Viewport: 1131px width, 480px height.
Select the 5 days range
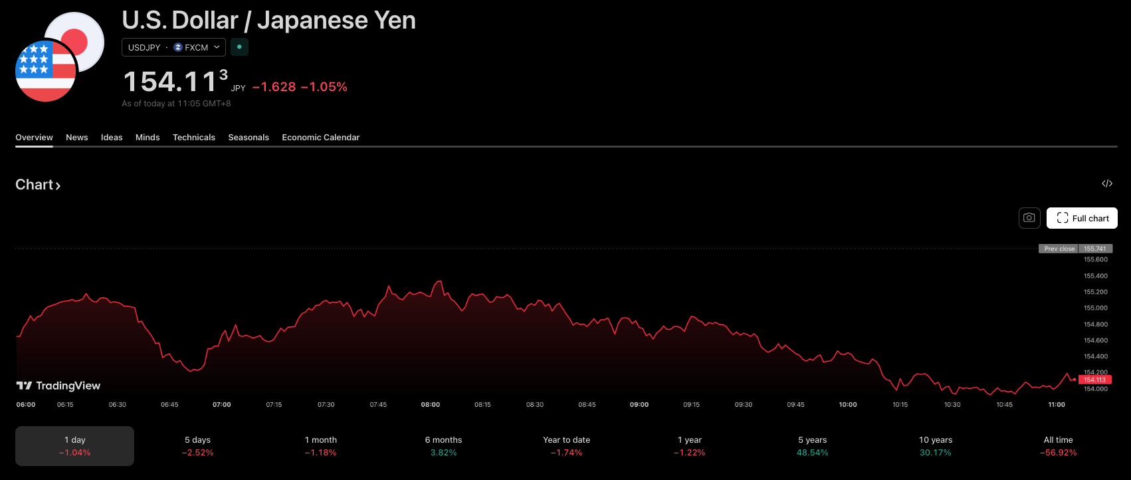pyautogui.click(x=197, y=446)
